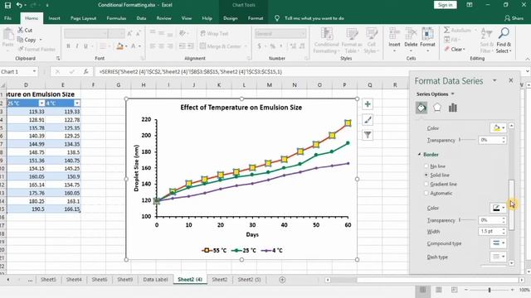Viewport: 531px width, 298px height.
Task: Click the 55 °C legend entry
Action: tap(214, 250)
